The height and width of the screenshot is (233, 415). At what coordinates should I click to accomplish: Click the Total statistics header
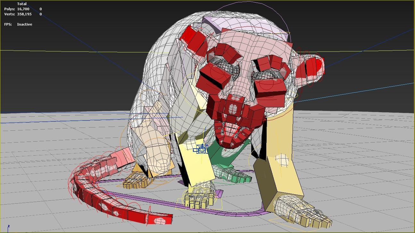coord(22,3)
